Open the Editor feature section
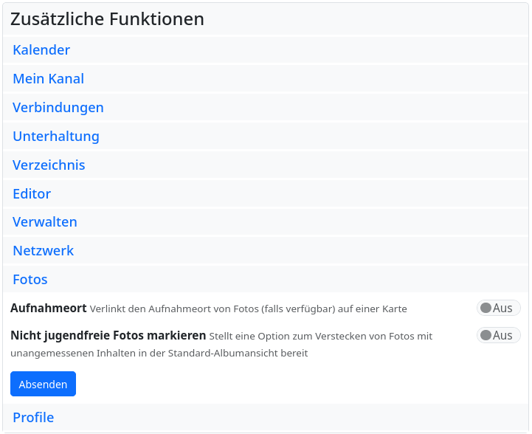 32,194
